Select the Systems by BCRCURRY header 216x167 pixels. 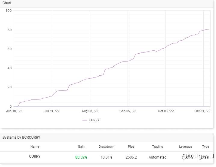(21, 137)
